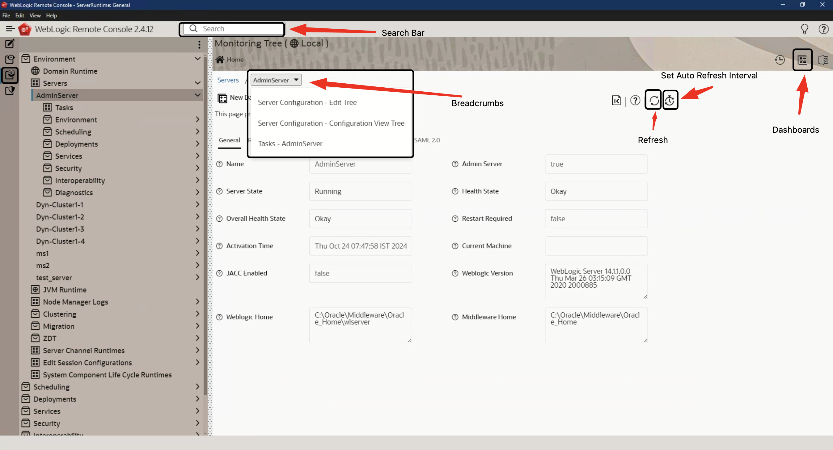Viewport: 833px width, 450px height.
Task: Open the Edit Tree pencil icon
Action: [x=10, y=44]
